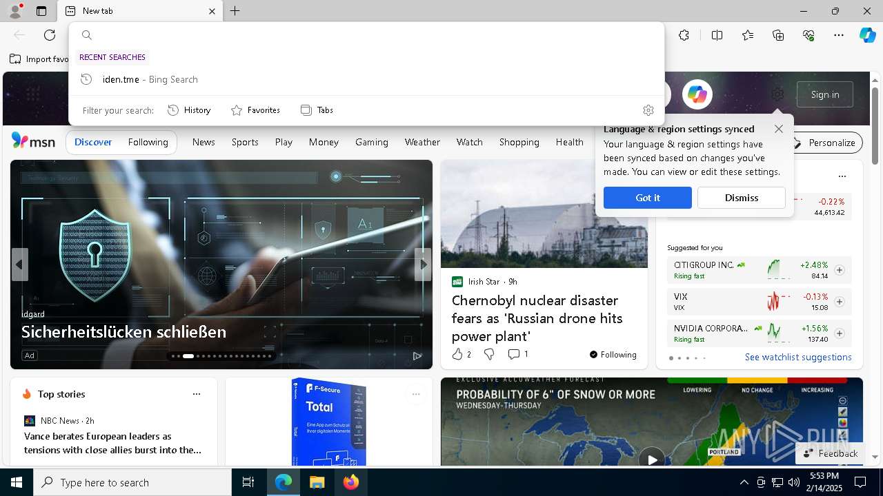Viewport: 883px width, 496px height.
Task: Filter search by Tabs
Action: click(x=317, y=110)
